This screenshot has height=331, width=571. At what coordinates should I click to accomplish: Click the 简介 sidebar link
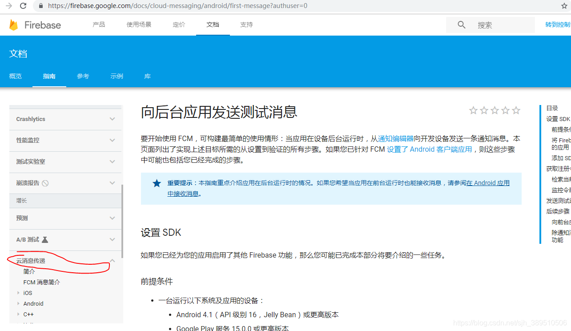[x=29, y=271]
